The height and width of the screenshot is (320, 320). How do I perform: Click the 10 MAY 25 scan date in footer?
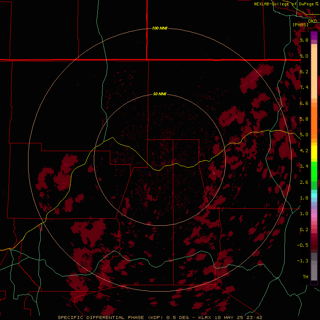(x=229, y=318)
